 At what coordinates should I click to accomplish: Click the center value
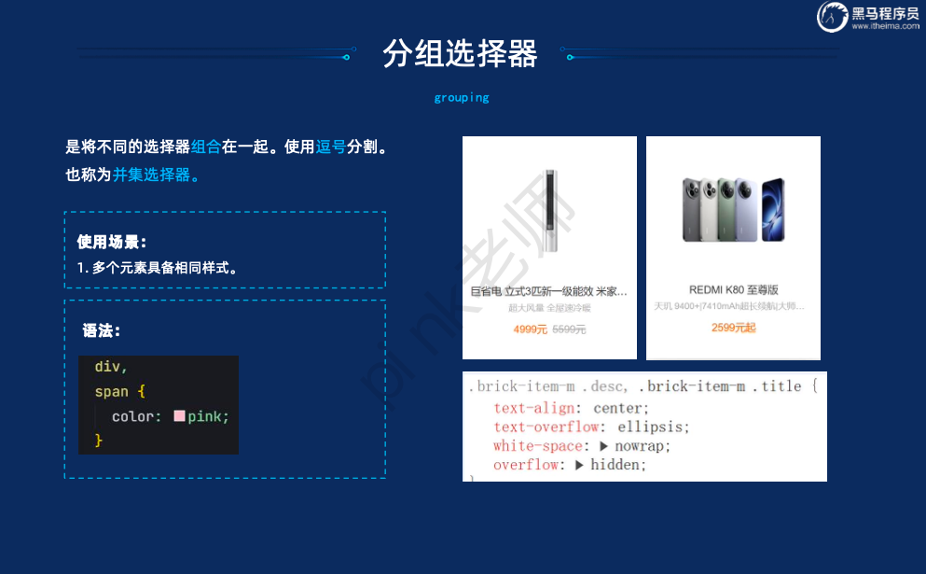(x=617, y=408)
